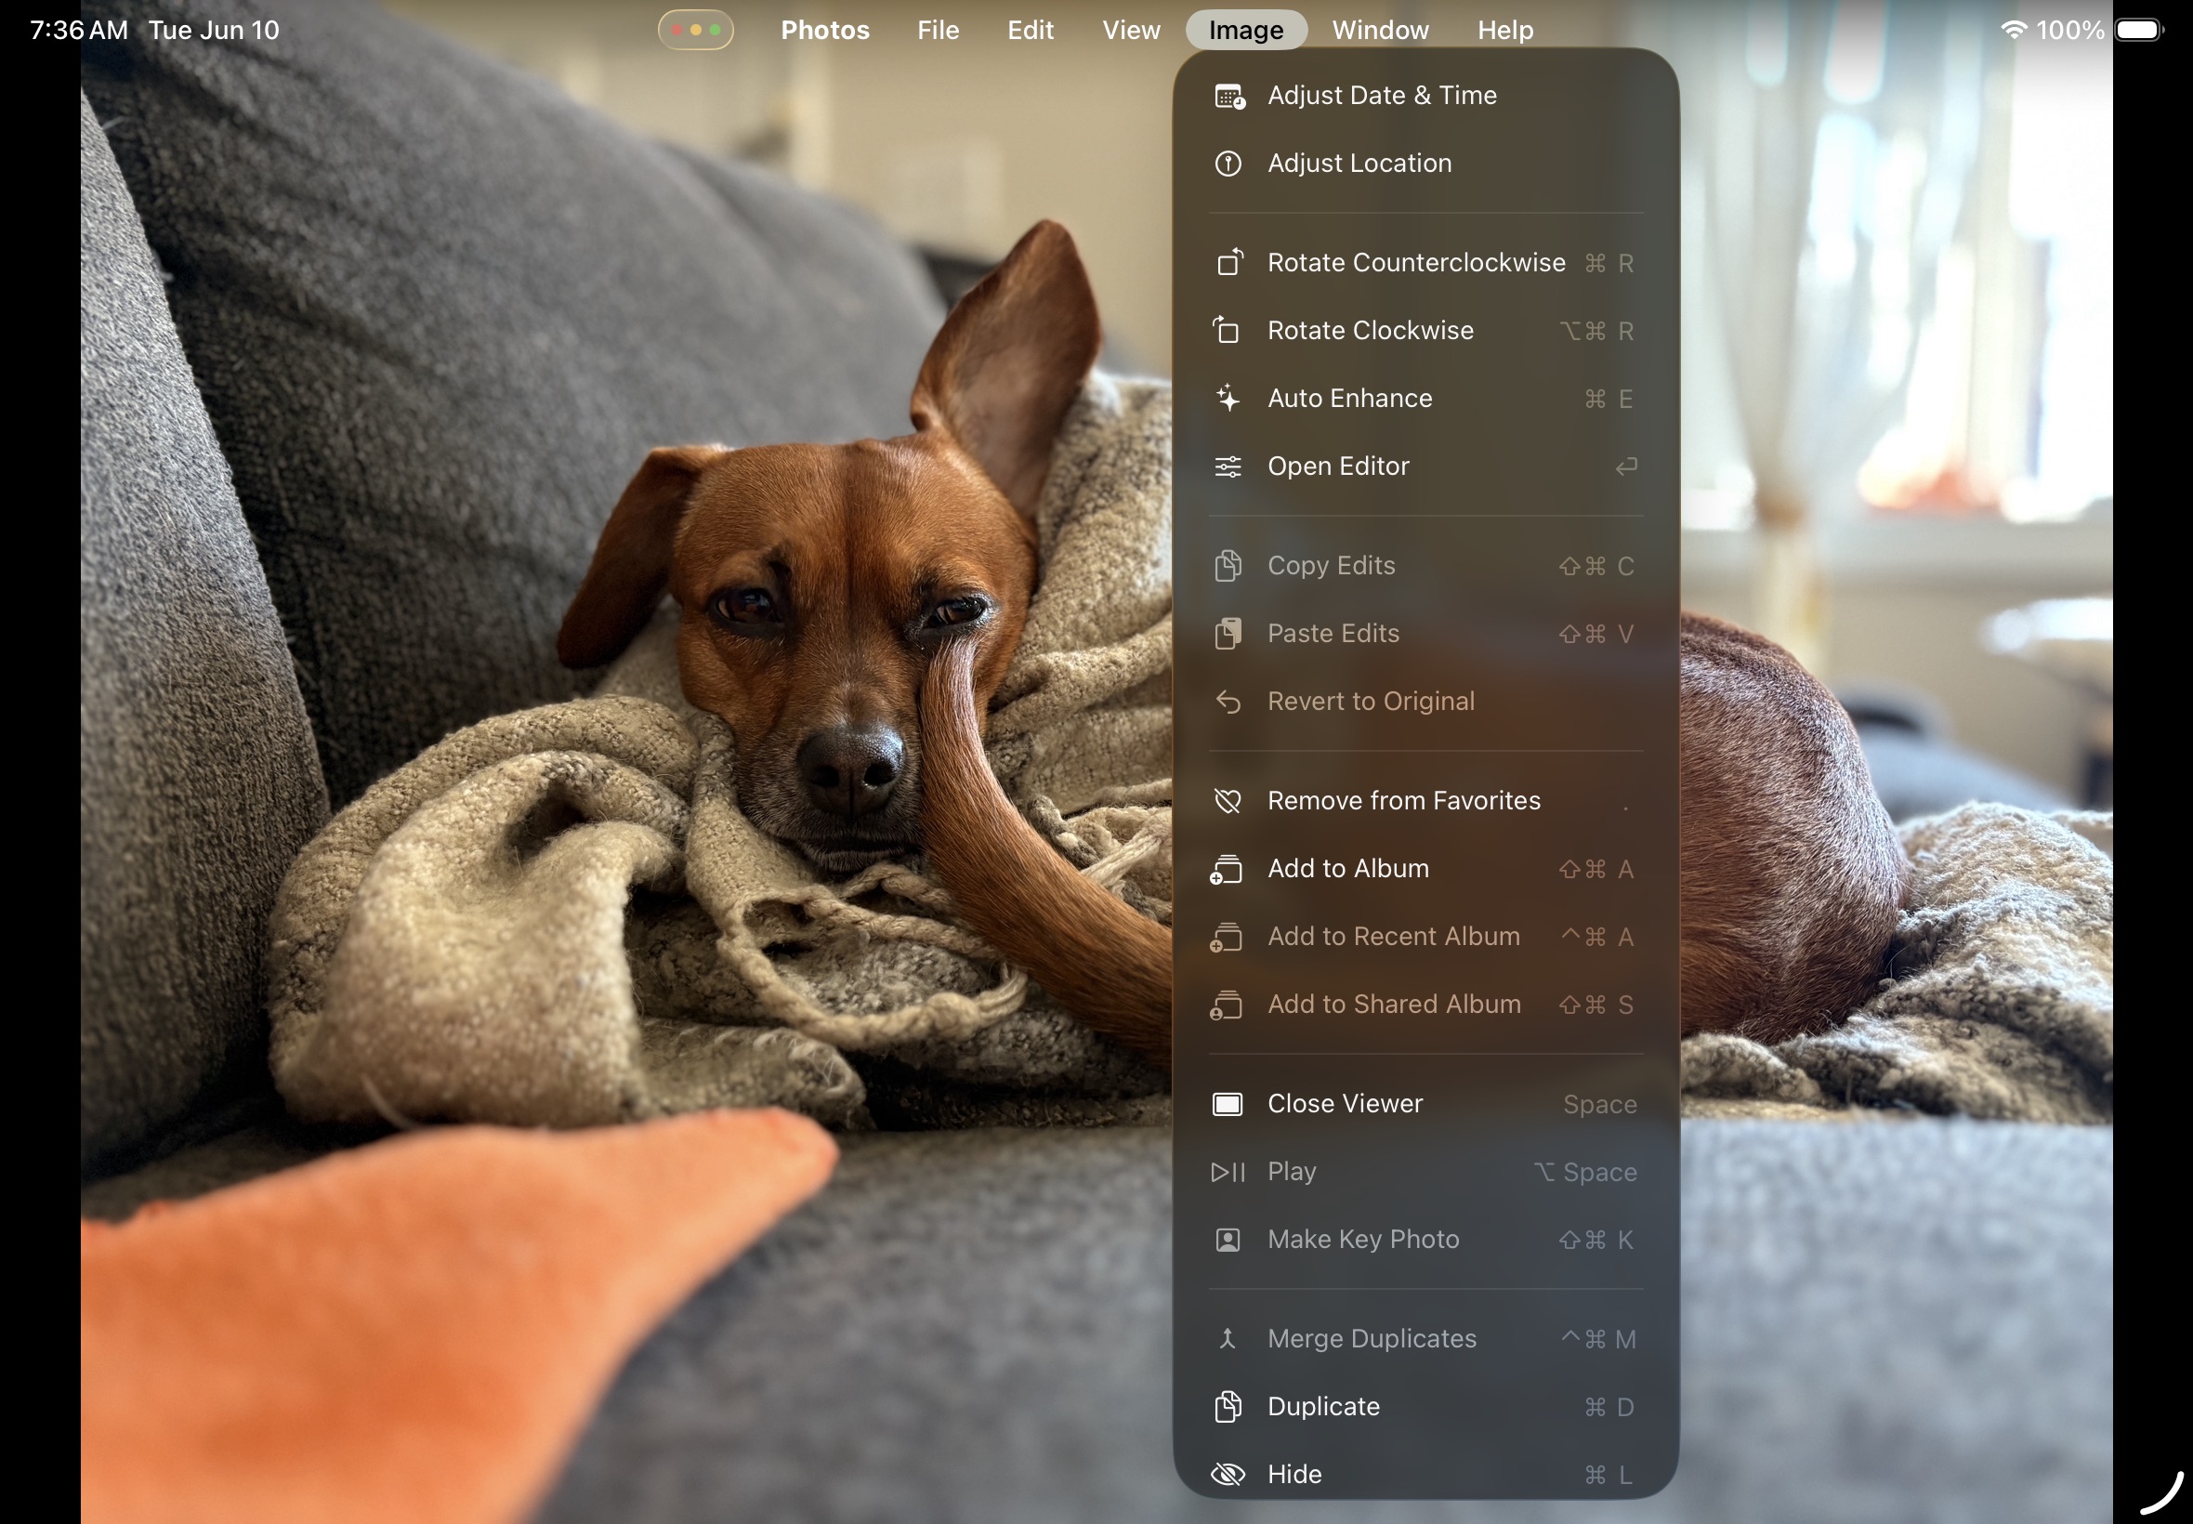Click the battery icon in status bar

(x=2139, y=30)
